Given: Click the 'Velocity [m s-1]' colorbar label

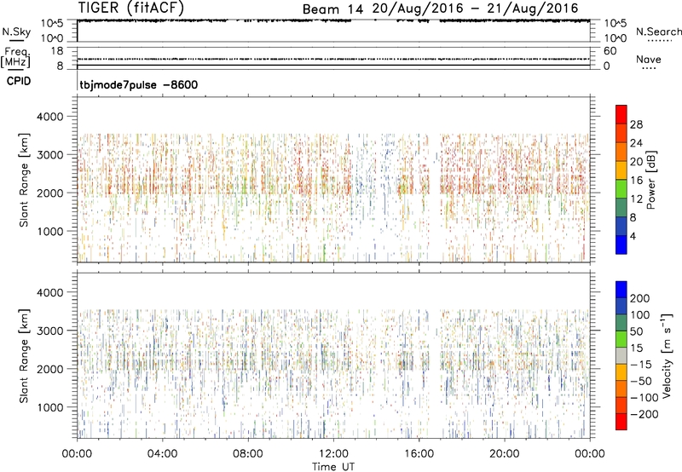Looking at the screenshot, I should [667, 355].
